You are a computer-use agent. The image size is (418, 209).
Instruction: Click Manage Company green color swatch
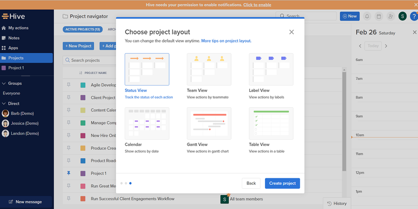tap(83, 123)
